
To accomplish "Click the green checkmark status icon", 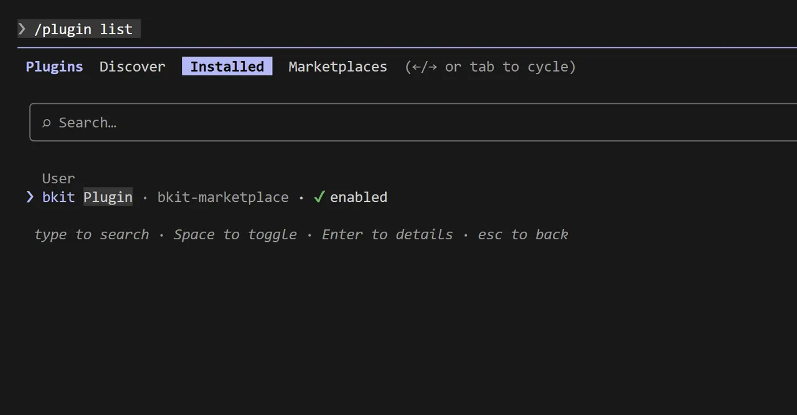I will 319,197.
